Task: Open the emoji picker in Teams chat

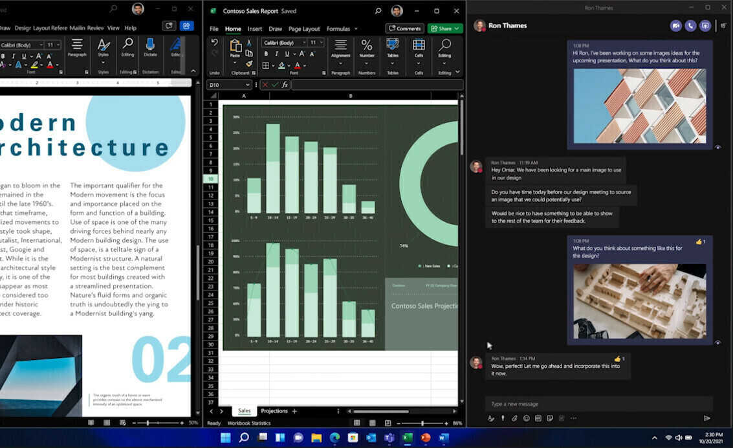Action: coord(526,418)
